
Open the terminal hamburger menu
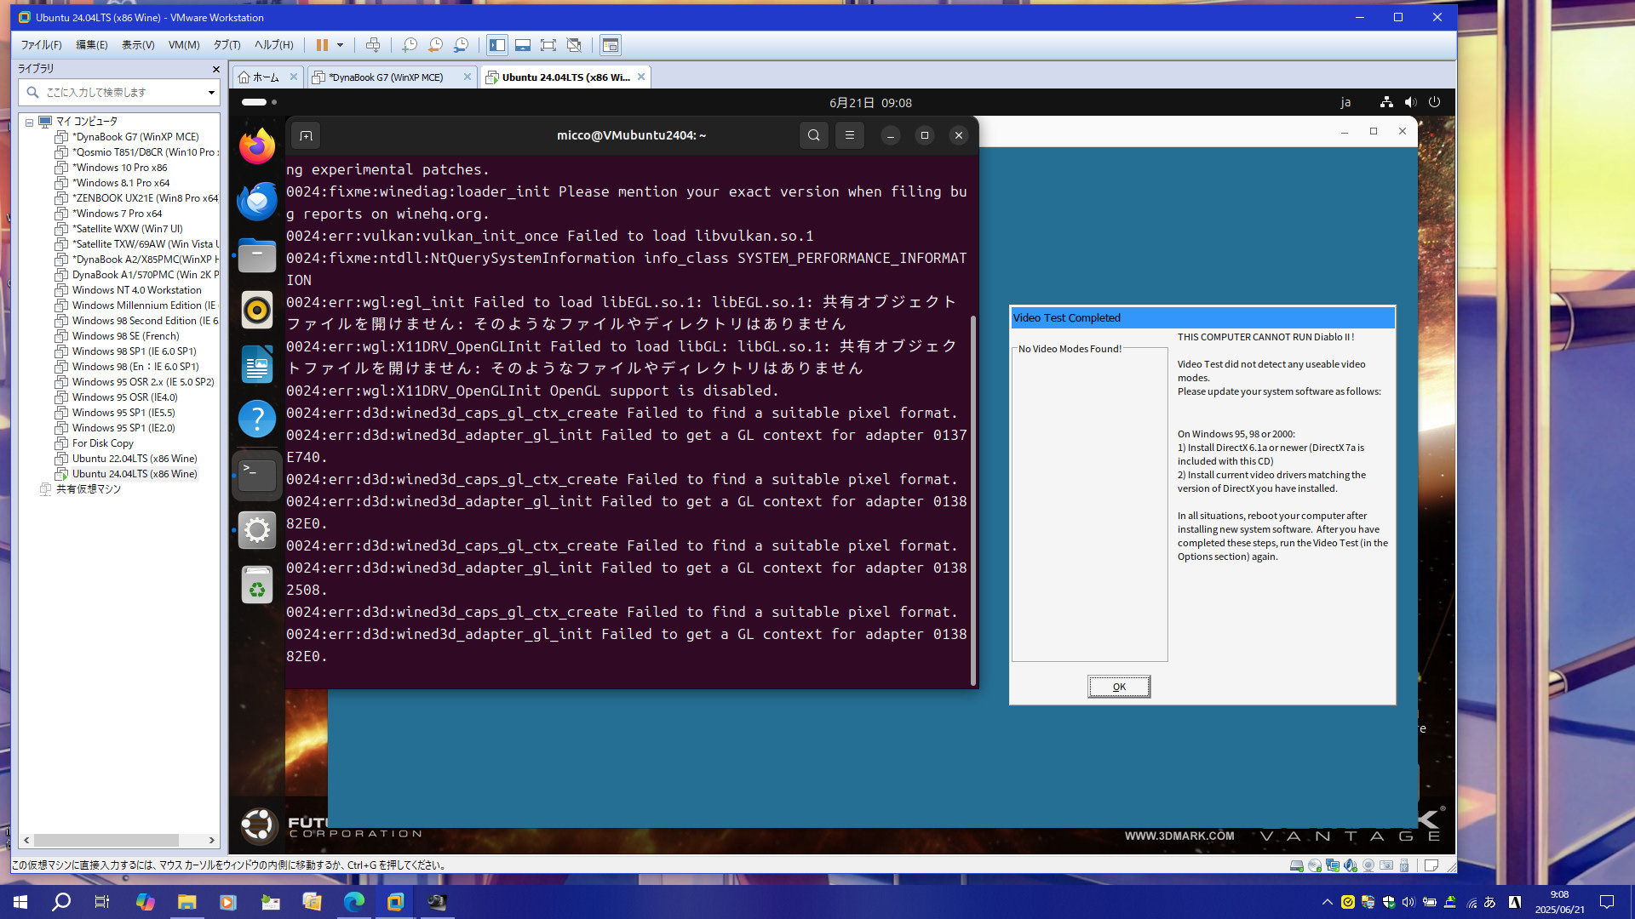[849, 135]
